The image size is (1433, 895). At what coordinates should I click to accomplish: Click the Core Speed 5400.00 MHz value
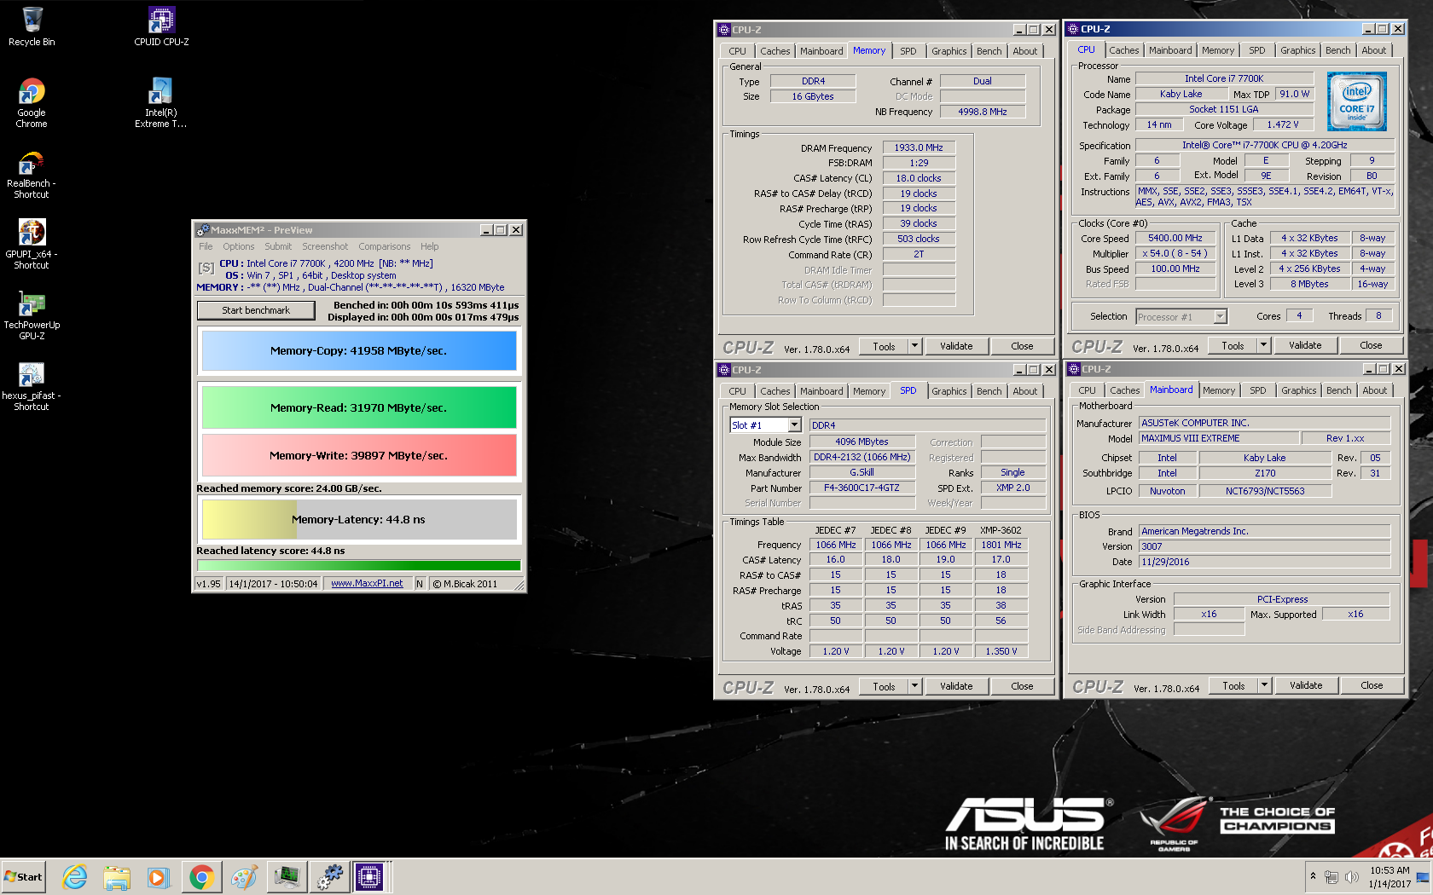click(1175, 238)
